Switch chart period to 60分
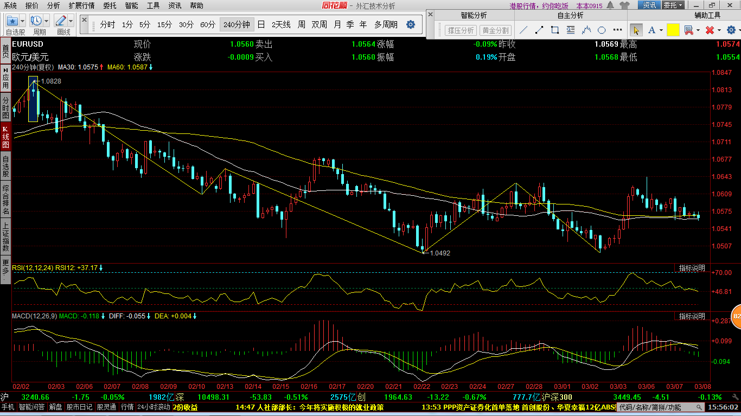Image resolution: width=741 pixels, height=416 pixels. pos(208,24)
